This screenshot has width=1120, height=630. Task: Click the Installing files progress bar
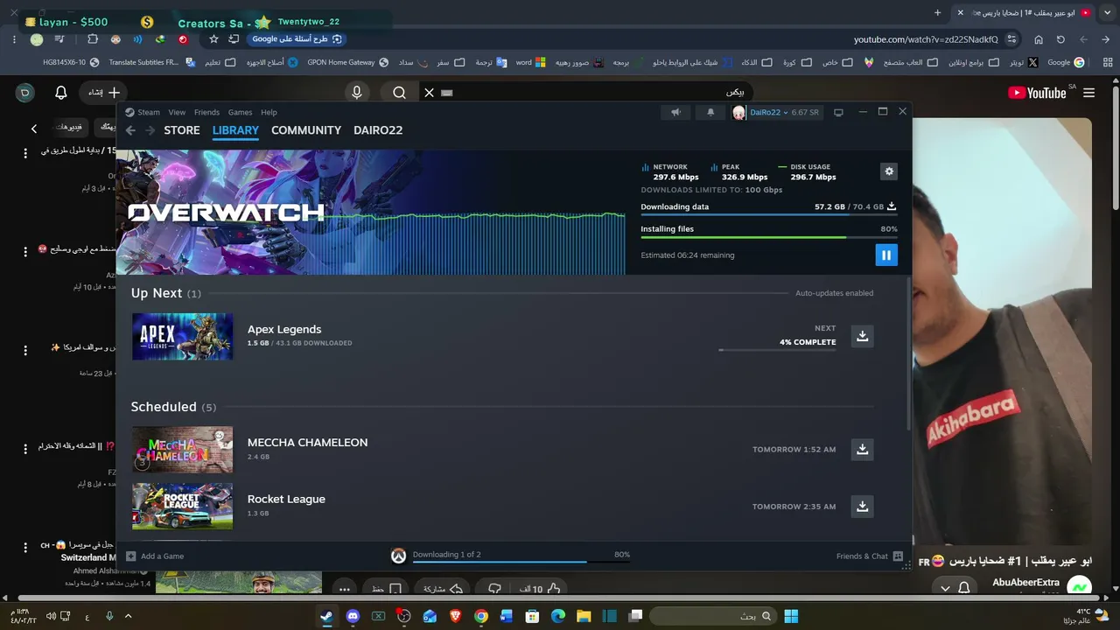pos(769,237)
